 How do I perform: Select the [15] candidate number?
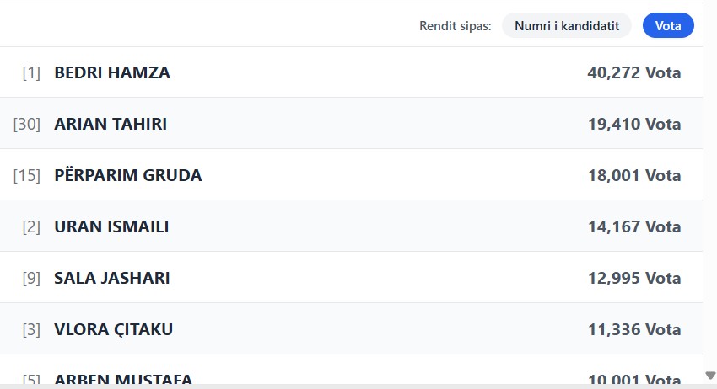[x=27, y=176]
